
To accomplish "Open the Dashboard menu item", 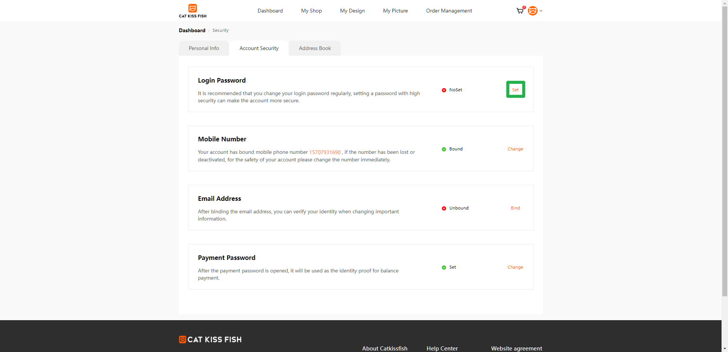I will pyautogui.click(x=270, y=11).
